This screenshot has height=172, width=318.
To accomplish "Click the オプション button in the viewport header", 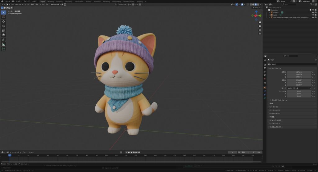I will pyautogui.click(x=256, y=8).
